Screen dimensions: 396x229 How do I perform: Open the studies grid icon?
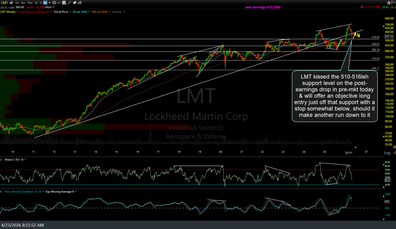pyautogui.click(x=64, y=3)
